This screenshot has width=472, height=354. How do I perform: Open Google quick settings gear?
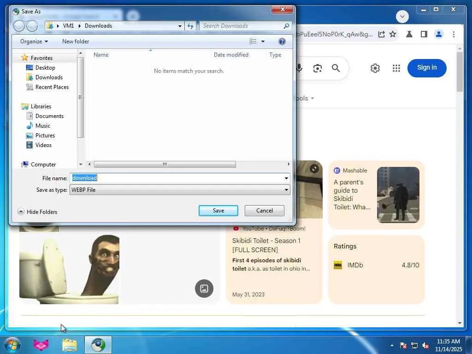point(375,68)
